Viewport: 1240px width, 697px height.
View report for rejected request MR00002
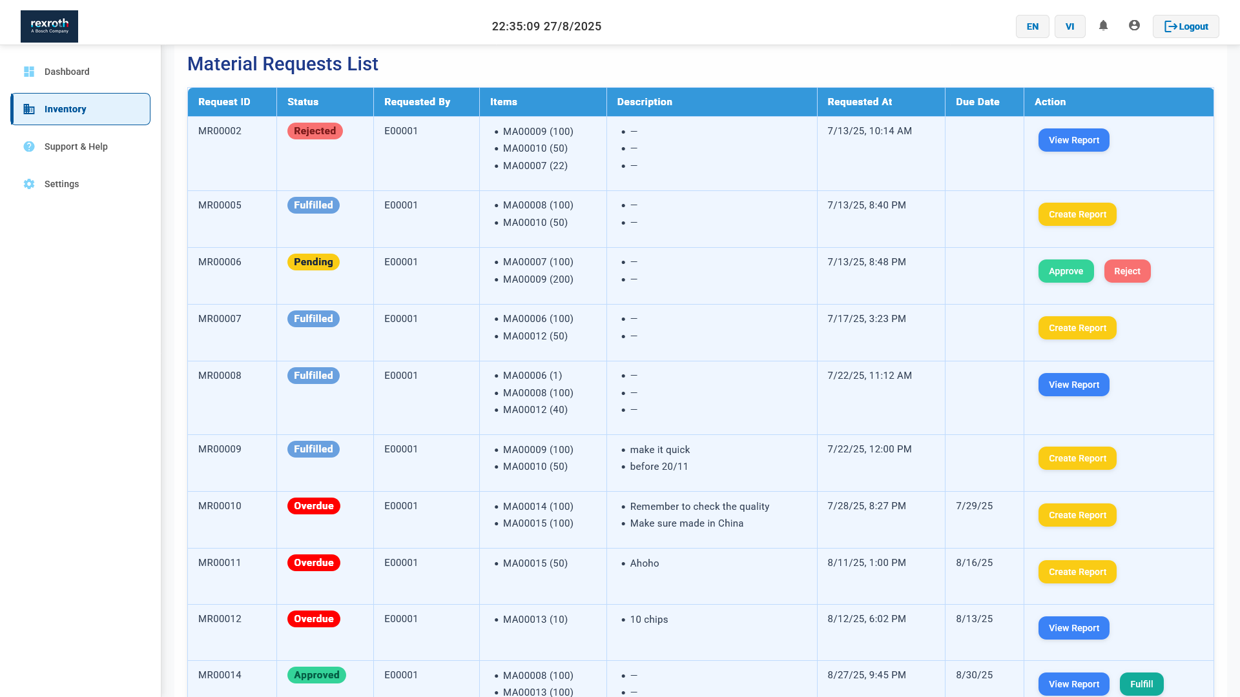point(1073,140)
